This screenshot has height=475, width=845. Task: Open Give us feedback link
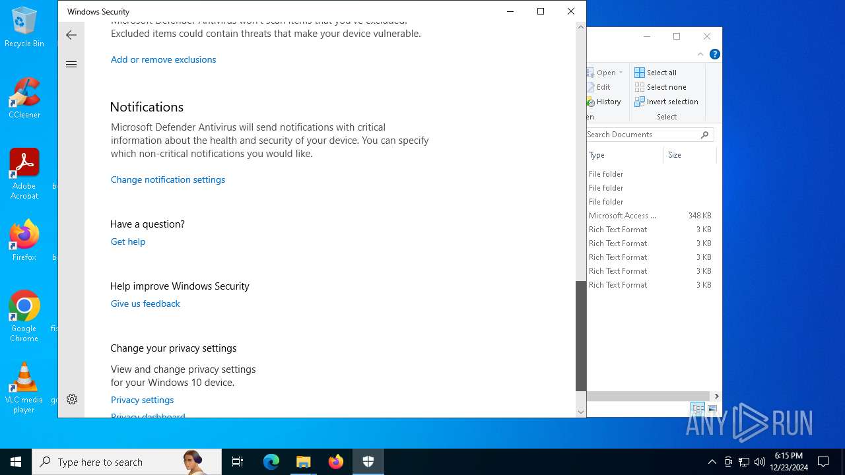click(x=145, y=303)
